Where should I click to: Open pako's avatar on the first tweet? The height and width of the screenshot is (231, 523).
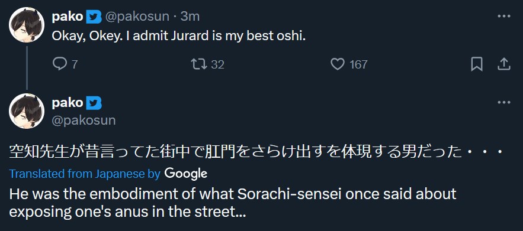tap(27, 25)
